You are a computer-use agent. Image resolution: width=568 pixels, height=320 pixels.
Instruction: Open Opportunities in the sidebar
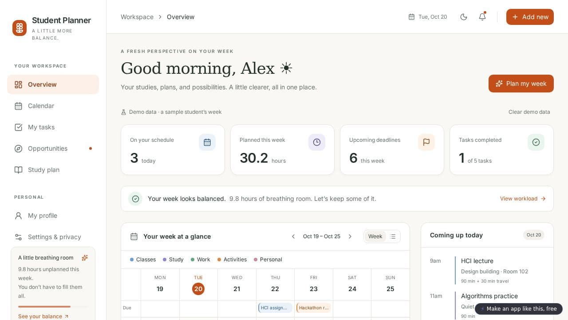click(53, 148)
